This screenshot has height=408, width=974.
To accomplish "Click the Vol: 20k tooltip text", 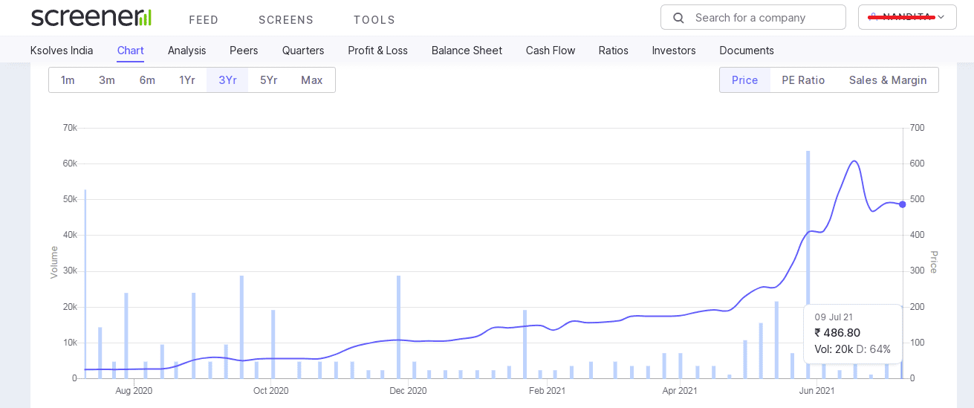I will point(834,349).
